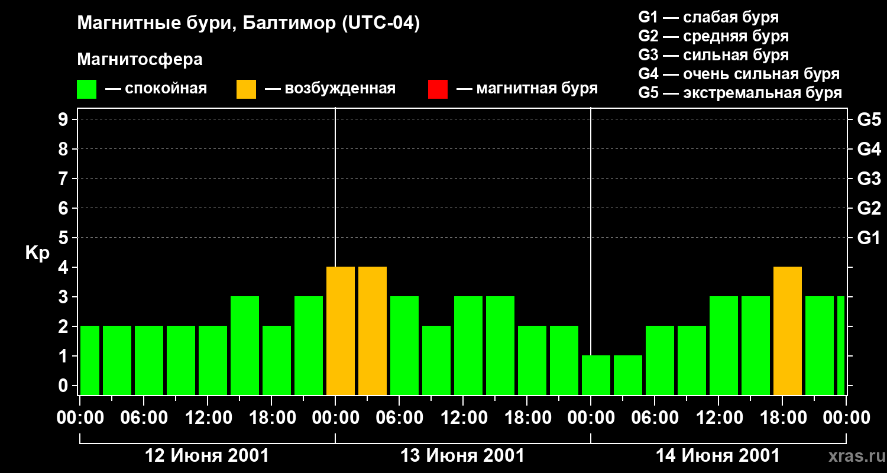Click the 'G3 — сильная буря' legend line
Image resolution: width=887 pixels, height=473 pixels.
tap(714, 55)
